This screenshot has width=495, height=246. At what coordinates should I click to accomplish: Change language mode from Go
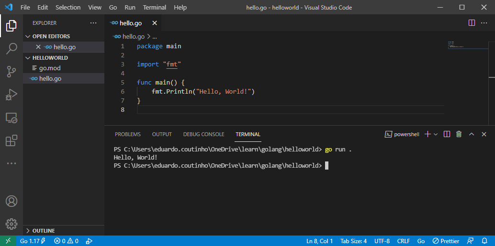pos(421,241)
